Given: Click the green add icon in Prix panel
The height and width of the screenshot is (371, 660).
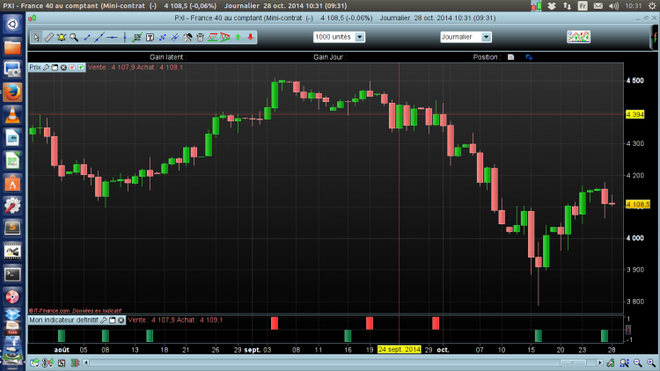Looking at the screenshot, I should tap(81, 68).
